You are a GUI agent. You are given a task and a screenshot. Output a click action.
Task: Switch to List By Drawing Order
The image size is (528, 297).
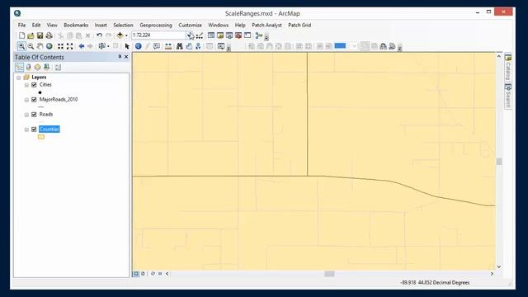coord(20,67)
